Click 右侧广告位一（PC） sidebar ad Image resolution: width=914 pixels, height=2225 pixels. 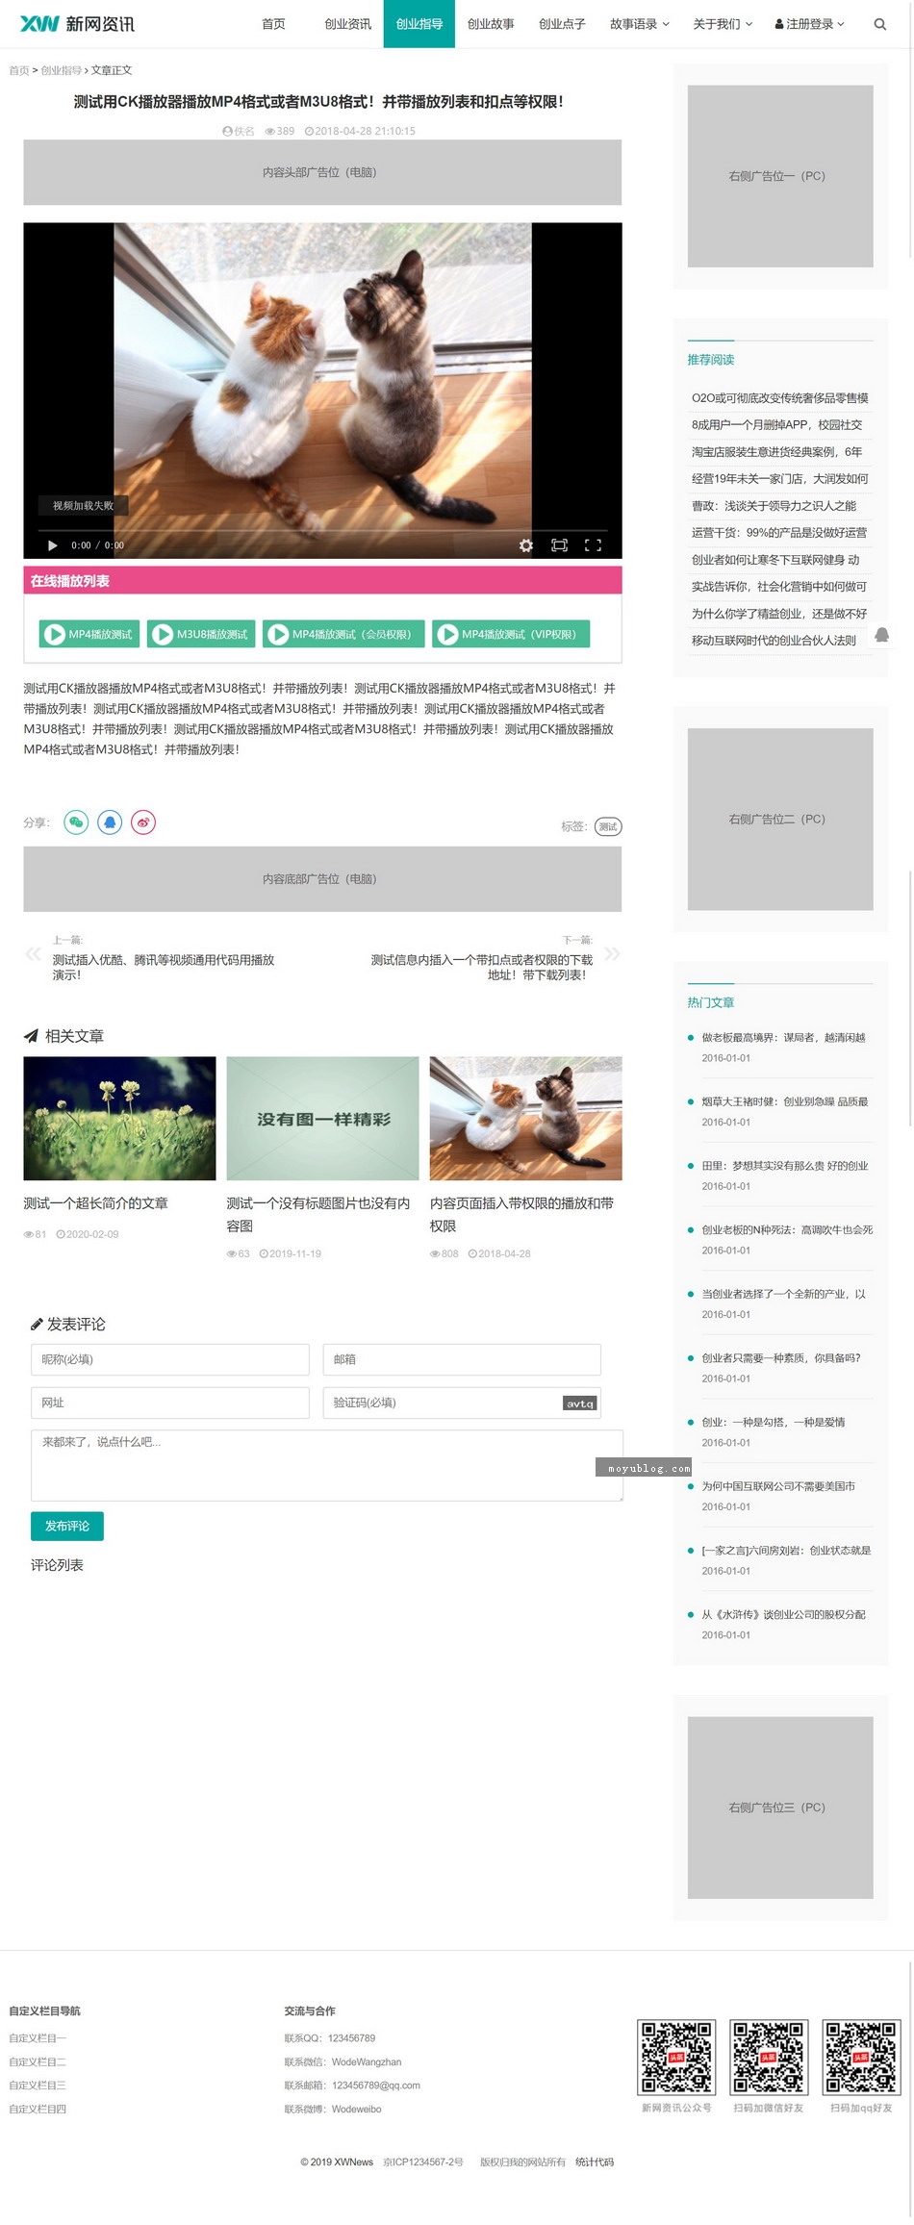coord(780,176)
